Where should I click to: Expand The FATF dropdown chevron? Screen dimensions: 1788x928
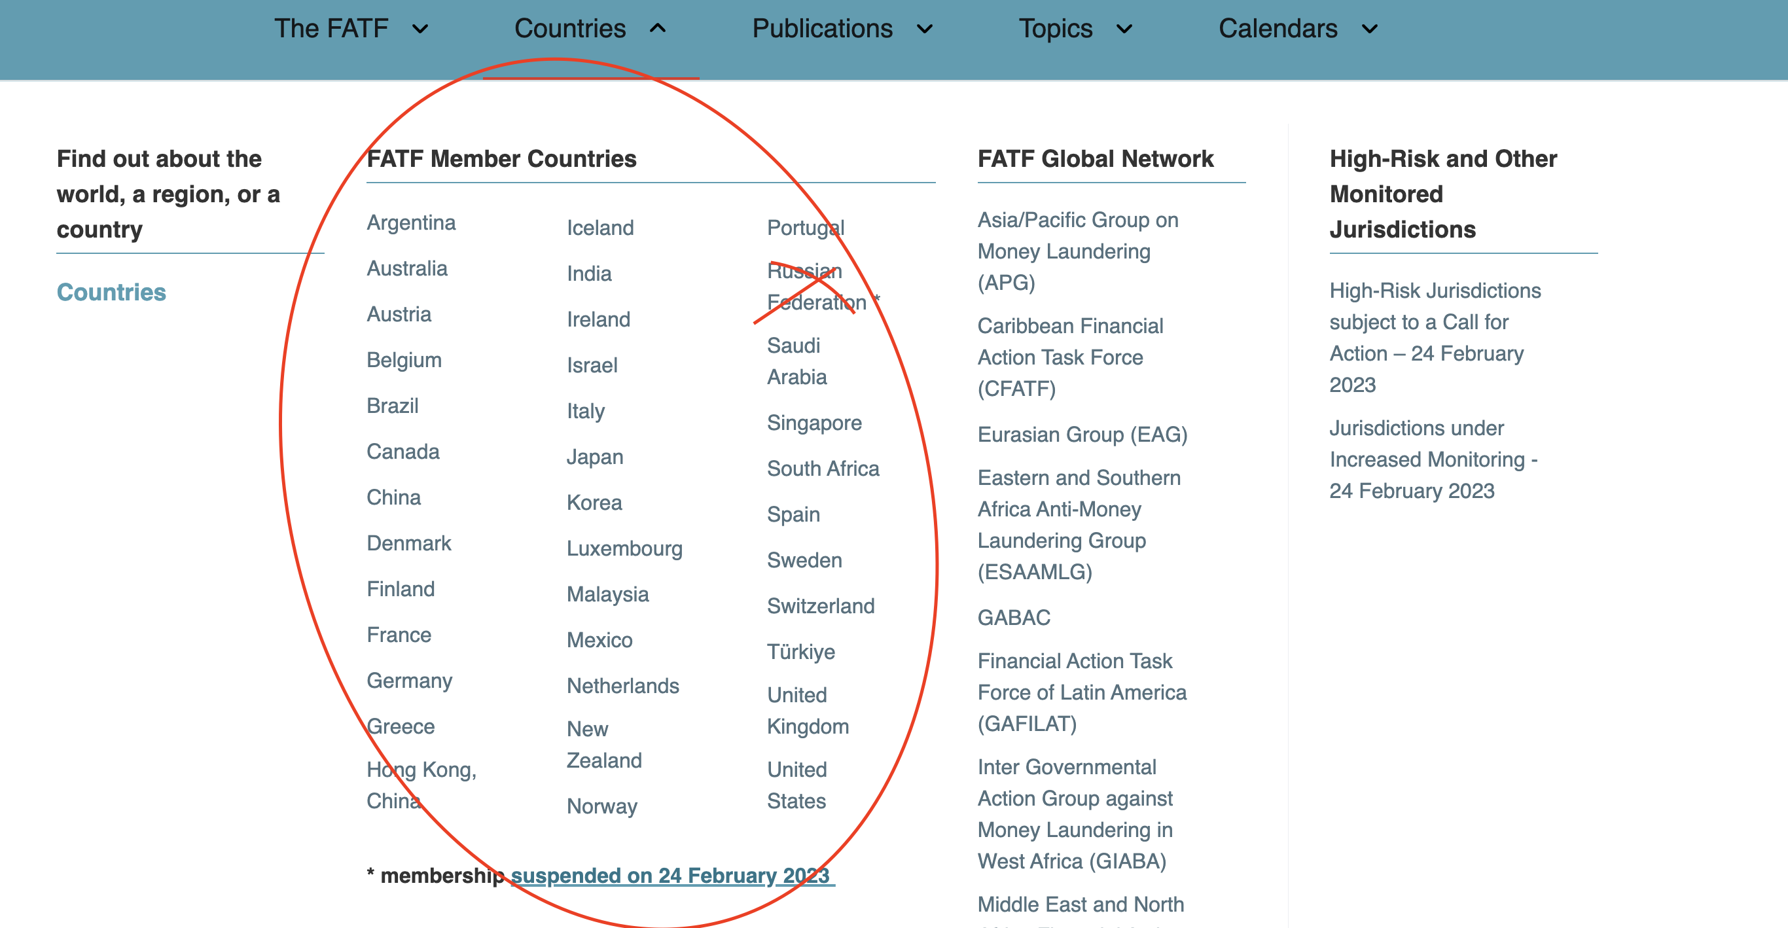pyautogui.click(x=420, y=28)
